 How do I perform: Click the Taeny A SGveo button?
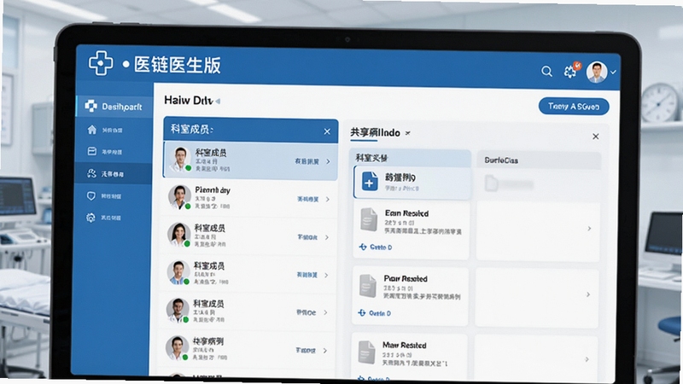click(573, 106)
